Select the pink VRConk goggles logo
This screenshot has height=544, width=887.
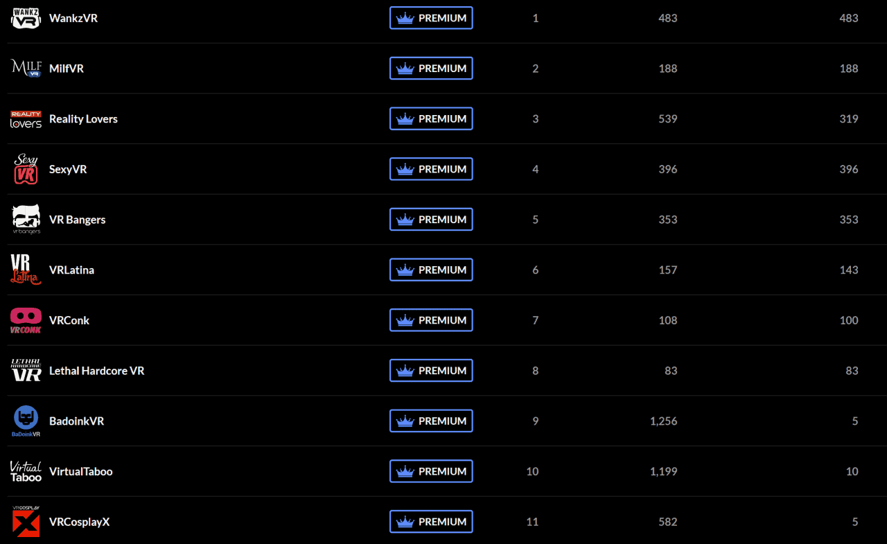click(26, 320)
